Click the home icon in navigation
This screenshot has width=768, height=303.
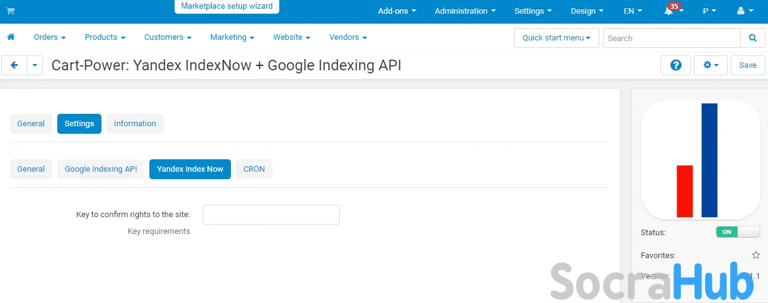11,37
